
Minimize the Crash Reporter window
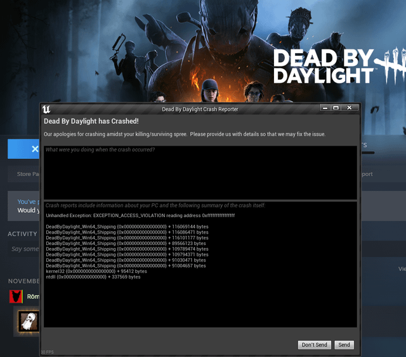pyautogui.click(x=325, y=108)
